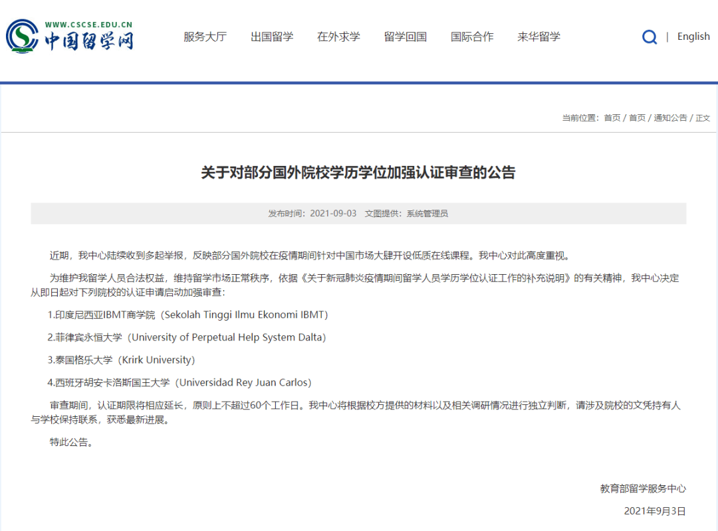Click the article title 关于对部分国外院校学历学位加强认证审查的公告
The width and height of the screenshot is (718, 531).
click(x=358, y=173)
